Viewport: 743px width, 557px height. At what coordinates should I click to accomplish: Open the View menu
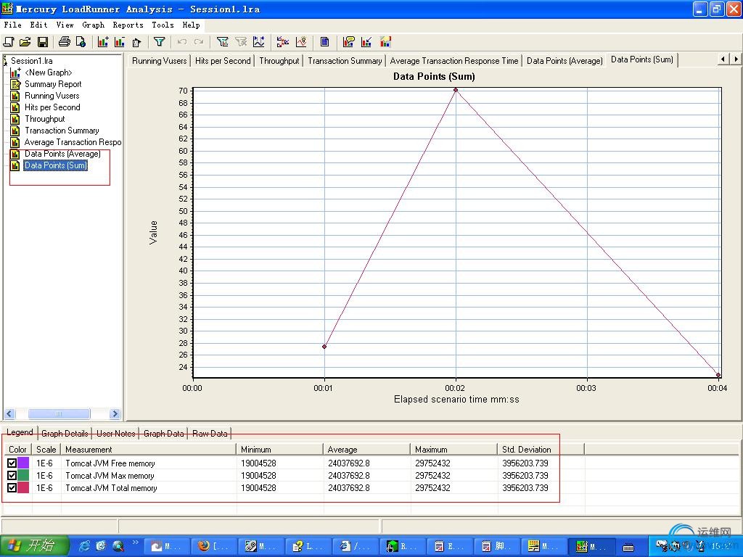[65, 25]
